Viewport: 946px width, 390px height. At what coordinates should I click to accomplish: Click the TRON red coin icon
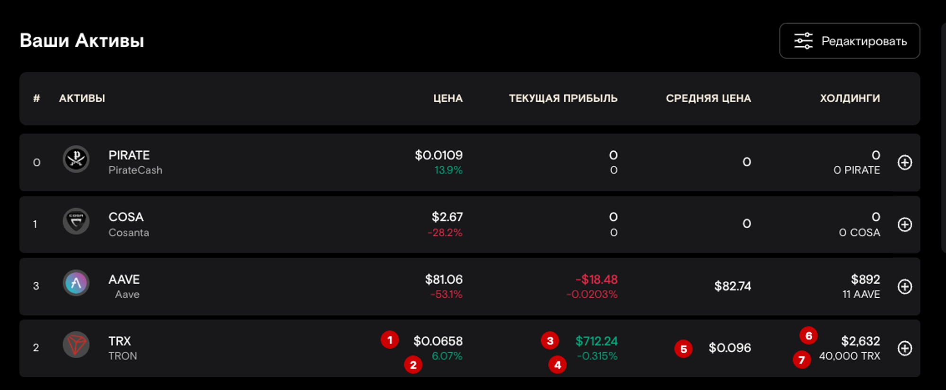(76, 345)
